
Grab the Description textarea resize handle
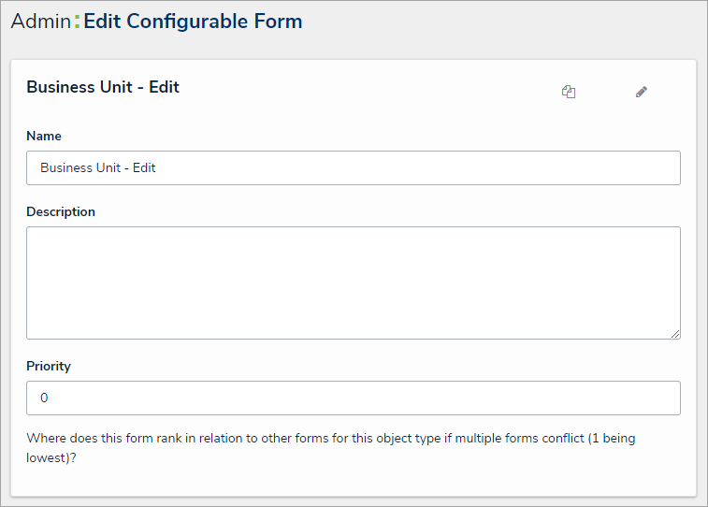coord(675,333)
